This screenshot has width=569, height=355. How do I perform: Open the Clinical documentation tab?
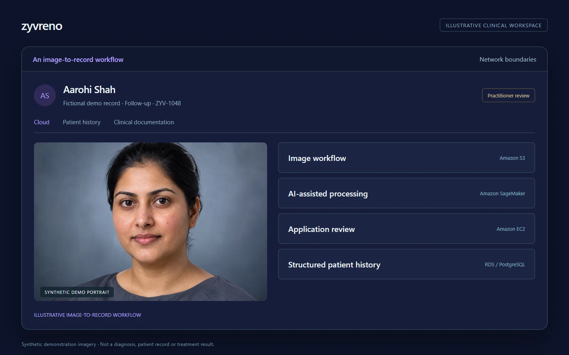(x=144, y=122)
